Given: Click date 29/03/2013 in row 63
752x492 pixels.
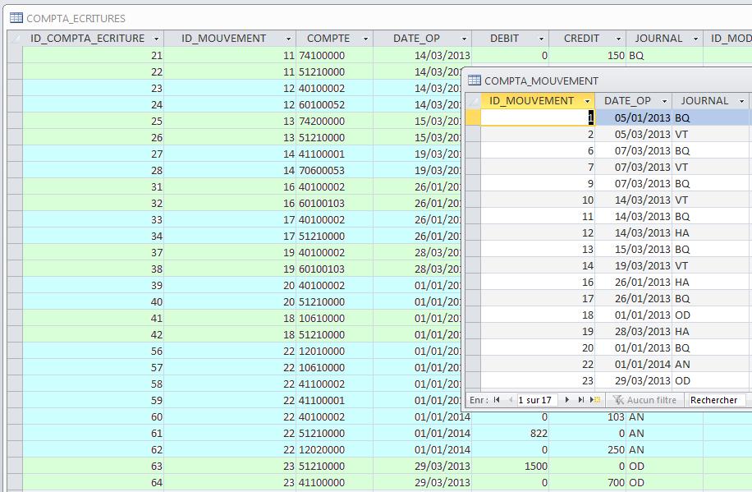Looking at the screenshot, I should click(423, 466).
